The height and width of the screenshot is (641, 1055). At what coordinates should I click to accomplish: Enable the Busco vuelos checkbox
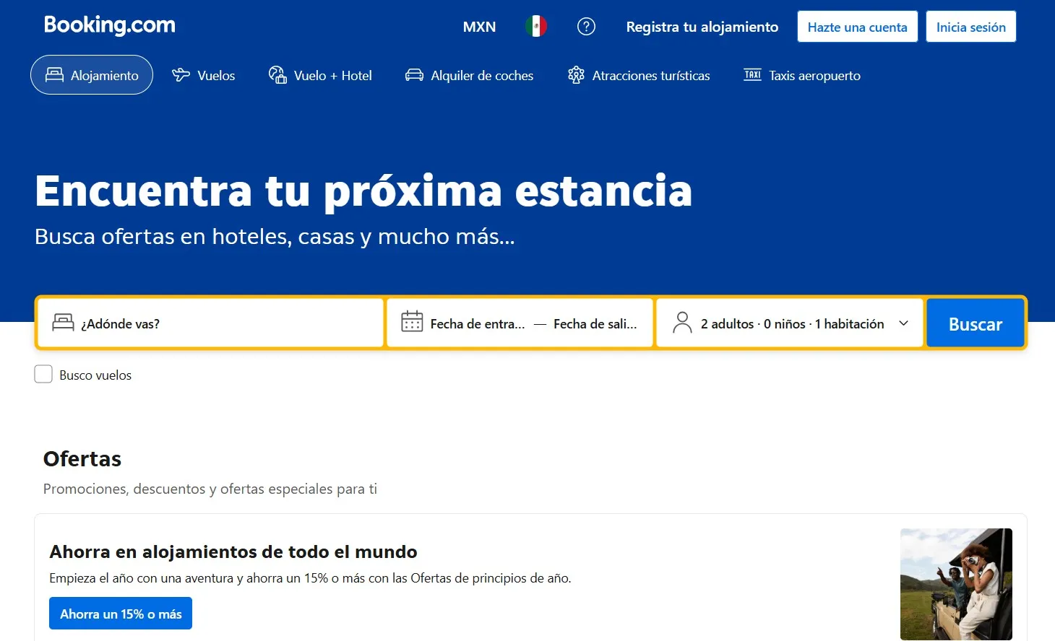click(x=43, y=374)
